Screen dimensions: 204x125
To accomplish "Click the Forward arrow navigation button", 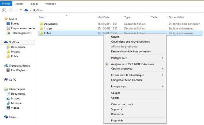I will tap(10, 10).
